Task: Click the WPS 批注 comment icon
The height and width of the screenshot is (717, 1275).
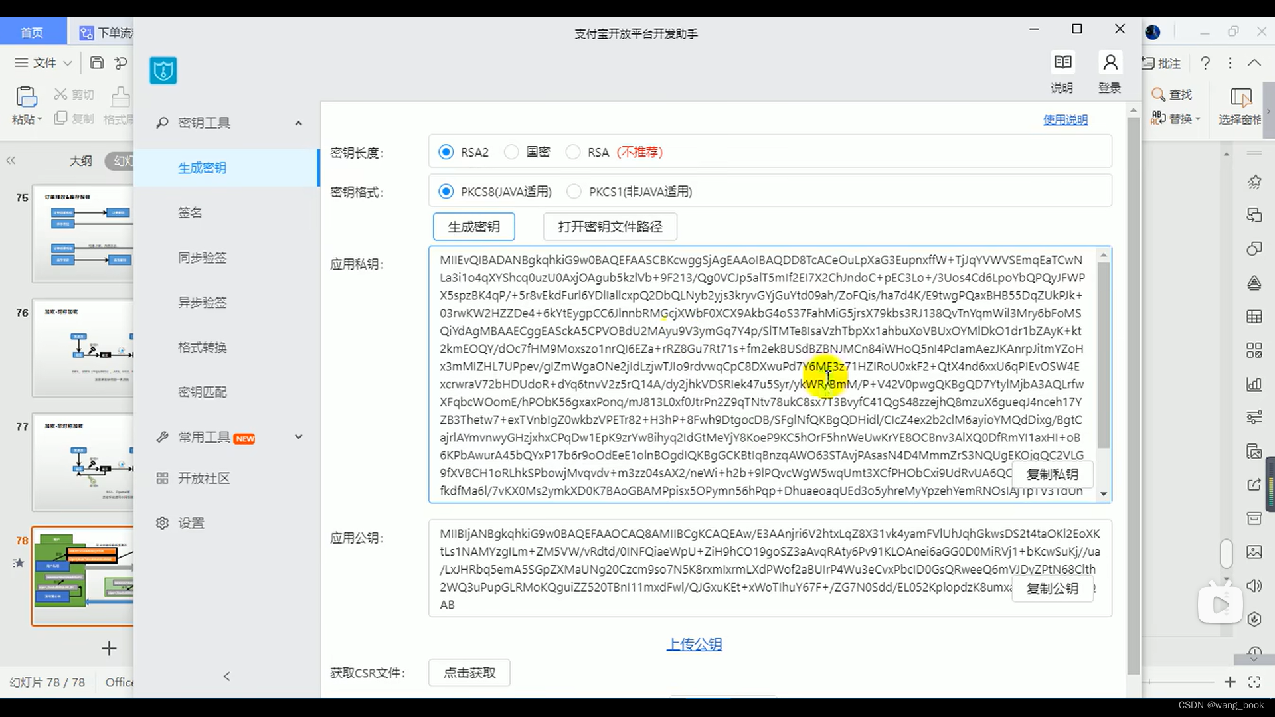Action: (x=1148, y=63)
